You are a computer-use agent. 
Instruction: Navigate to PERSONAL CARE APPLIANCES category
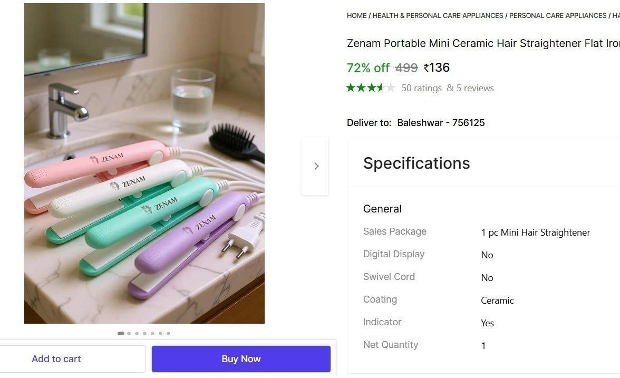pyautogui.click(x=556, y=15)
